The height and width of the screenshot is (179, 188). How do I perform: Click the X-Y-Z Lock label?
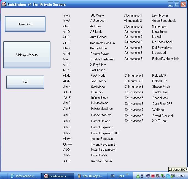(x=160, y=121)
